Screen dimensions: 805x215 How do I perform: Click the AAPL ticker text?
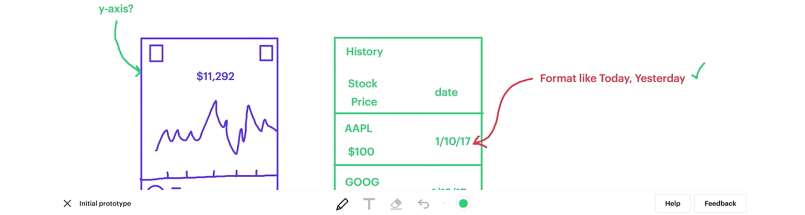[358, 129]
